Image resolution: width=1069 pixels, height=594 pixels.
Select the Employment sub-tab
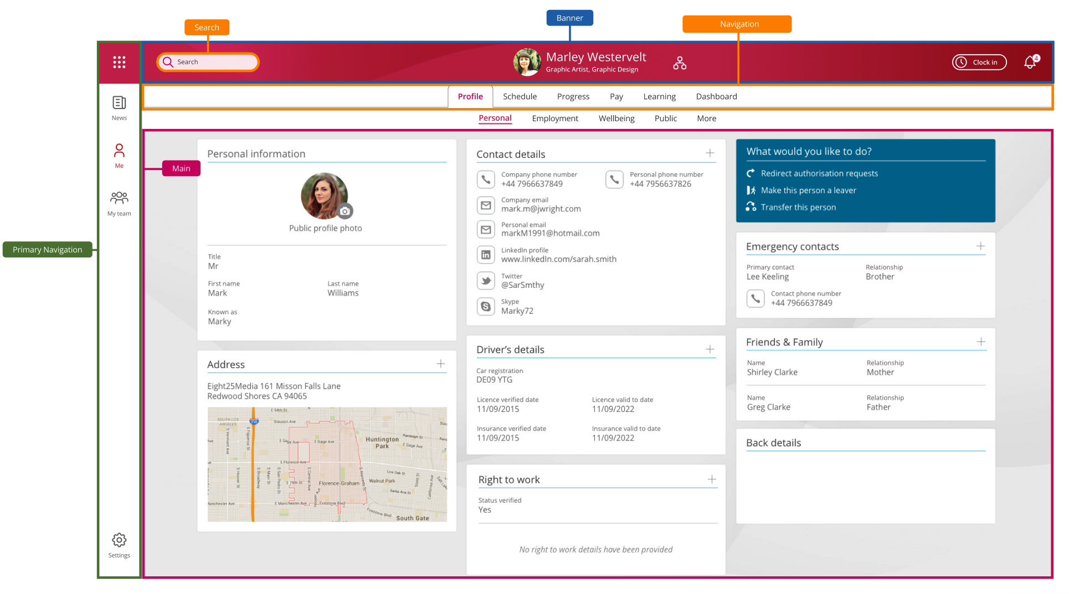pyautogui.click(x=555, y=118)
